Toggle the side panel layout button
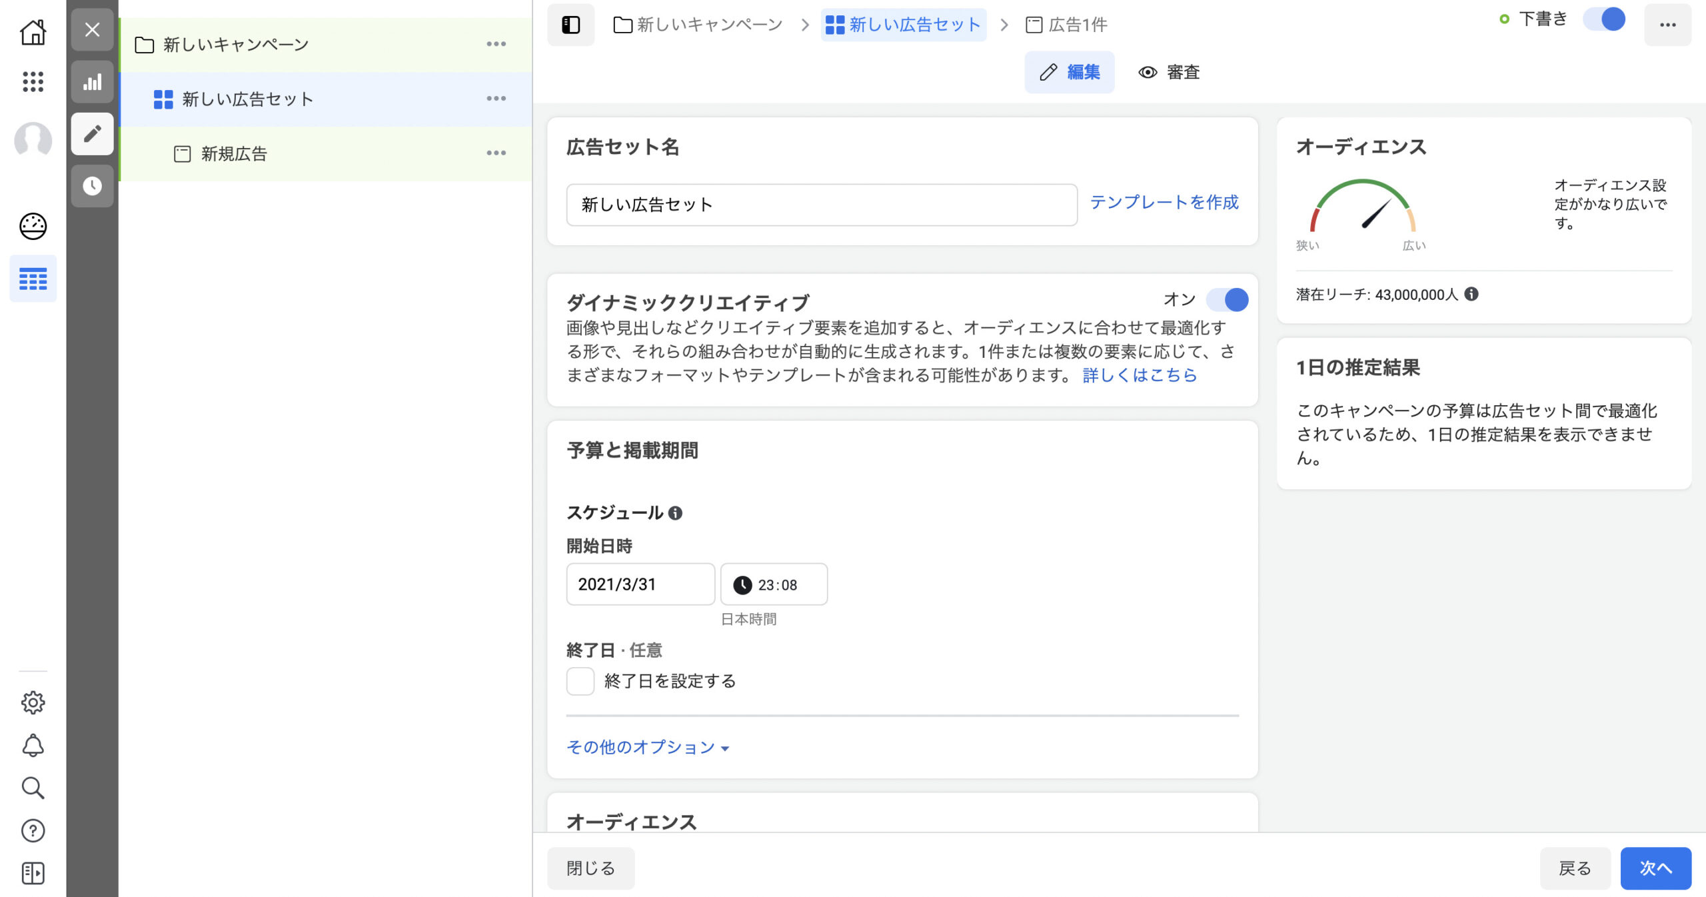 click(570, 25)
